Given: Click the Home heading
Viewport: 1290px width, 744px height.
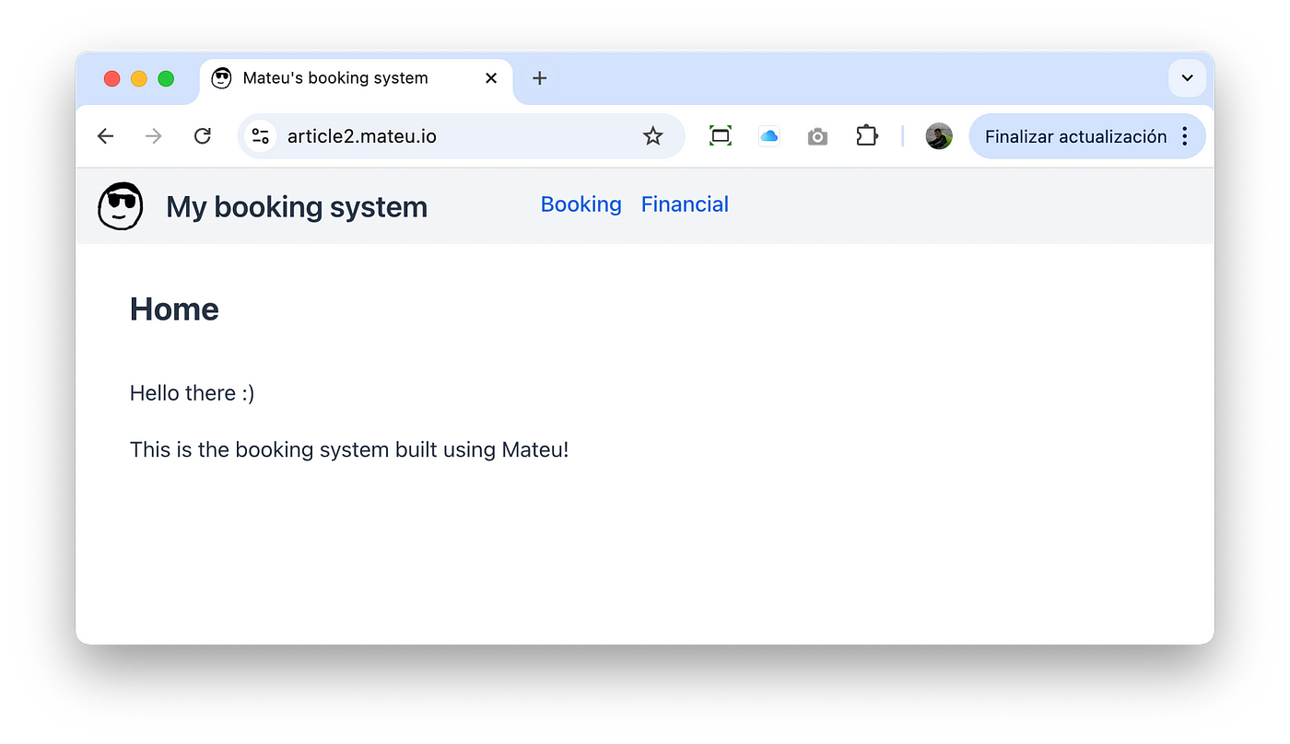Looking at the screenshot, I should 174,309.
